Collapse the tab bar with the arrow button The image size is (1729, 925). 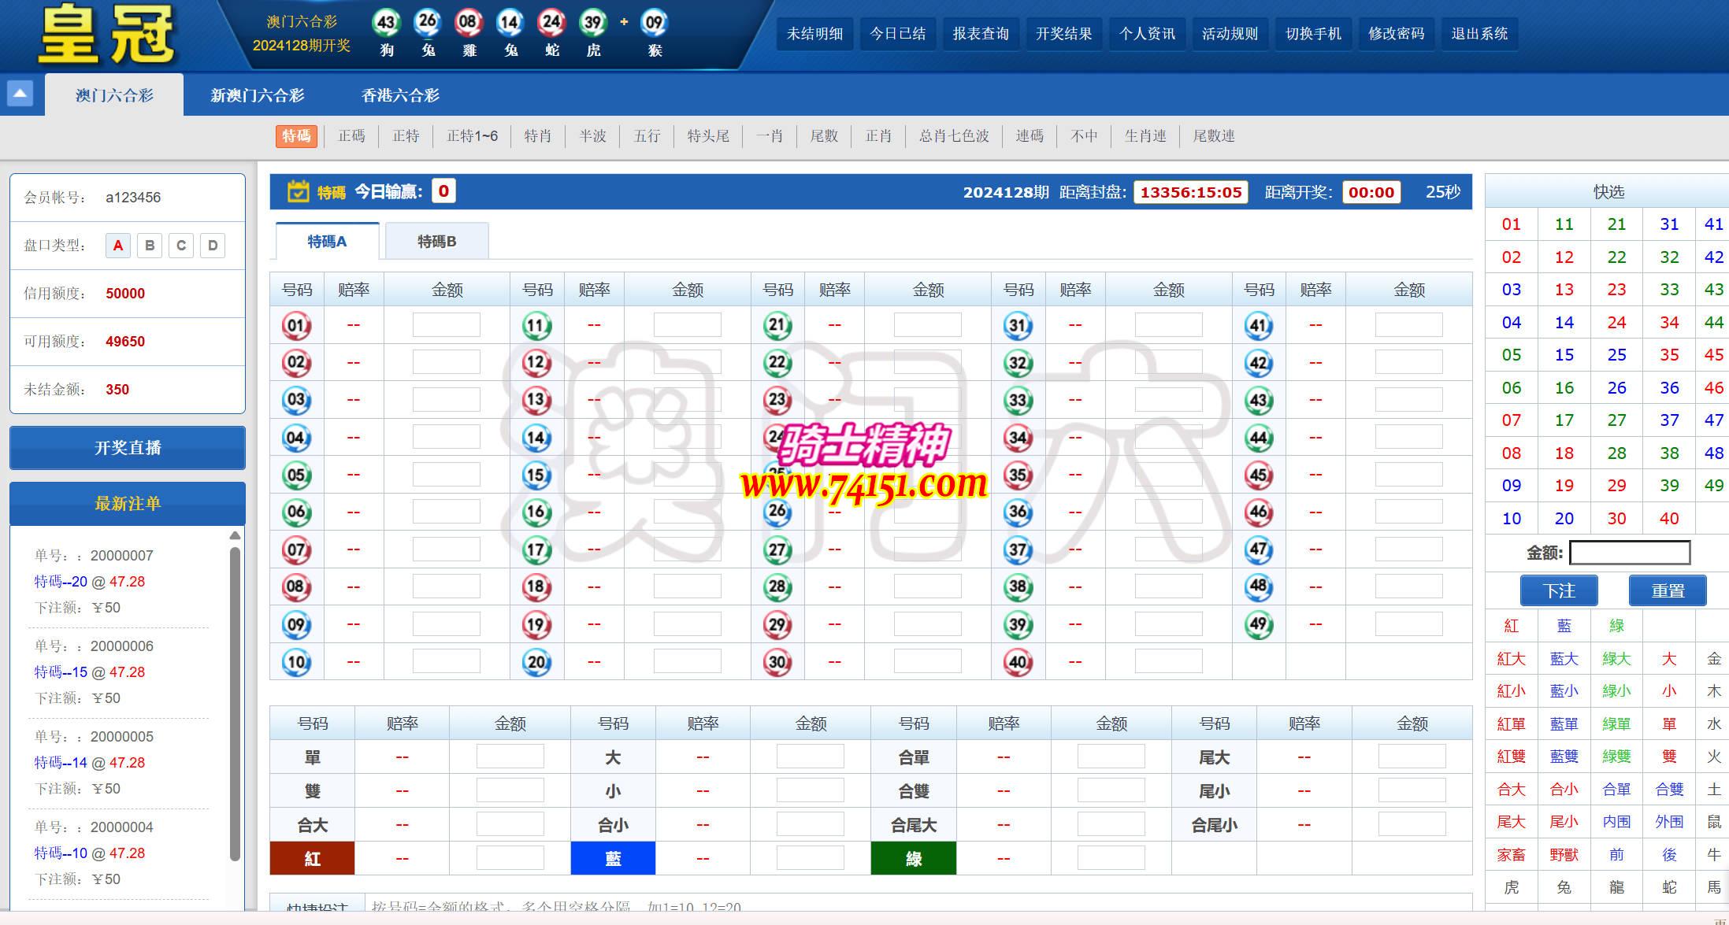(x=20, y=93)
